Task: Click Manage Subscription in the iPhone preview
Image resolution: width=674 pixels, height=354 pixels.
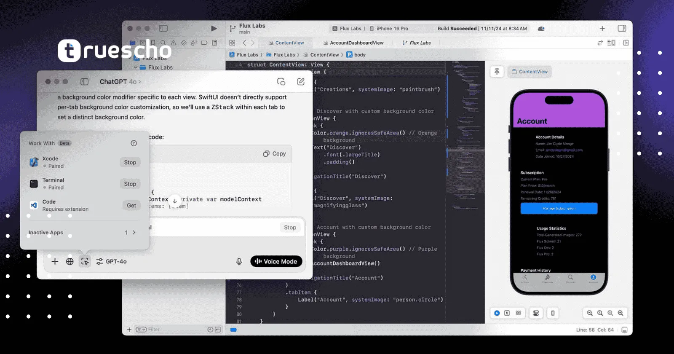Action: coord(559,209)
